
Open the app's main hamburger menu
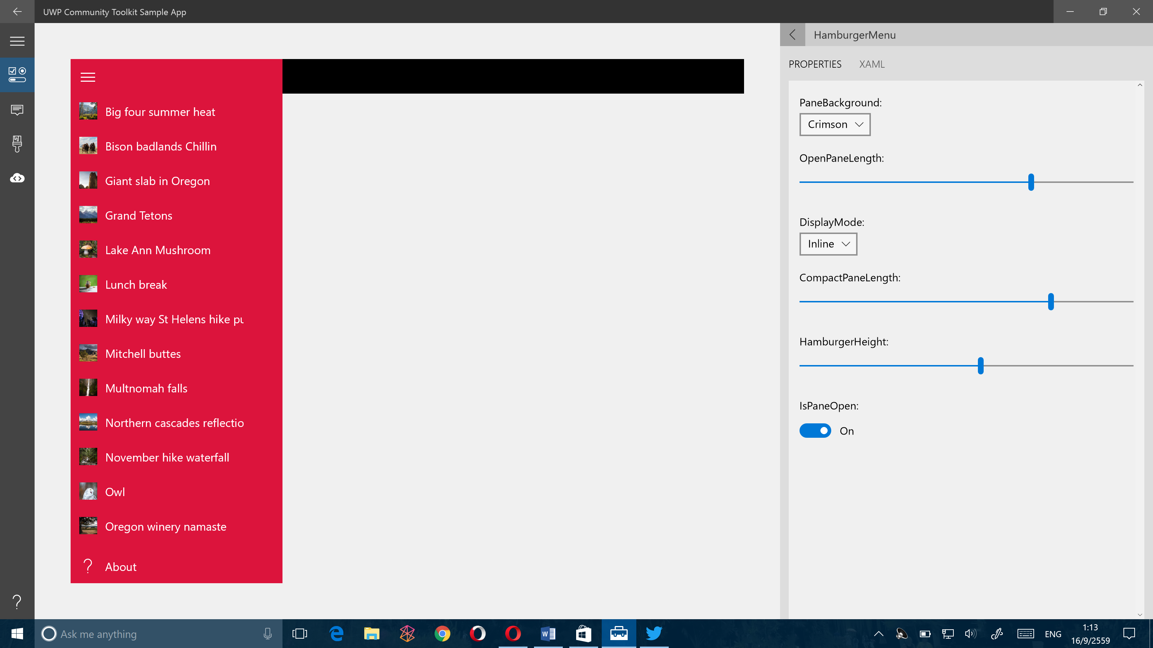(x=17, y=41)
